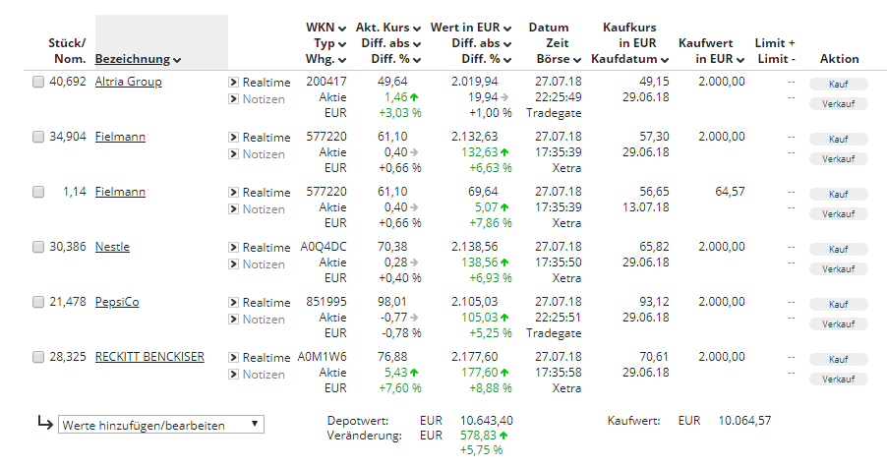Click Realtime arrow icon for RECKITT BENCKISER

click(234, 357)
